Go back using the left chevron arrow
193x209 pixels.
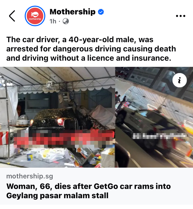[12, 16]
